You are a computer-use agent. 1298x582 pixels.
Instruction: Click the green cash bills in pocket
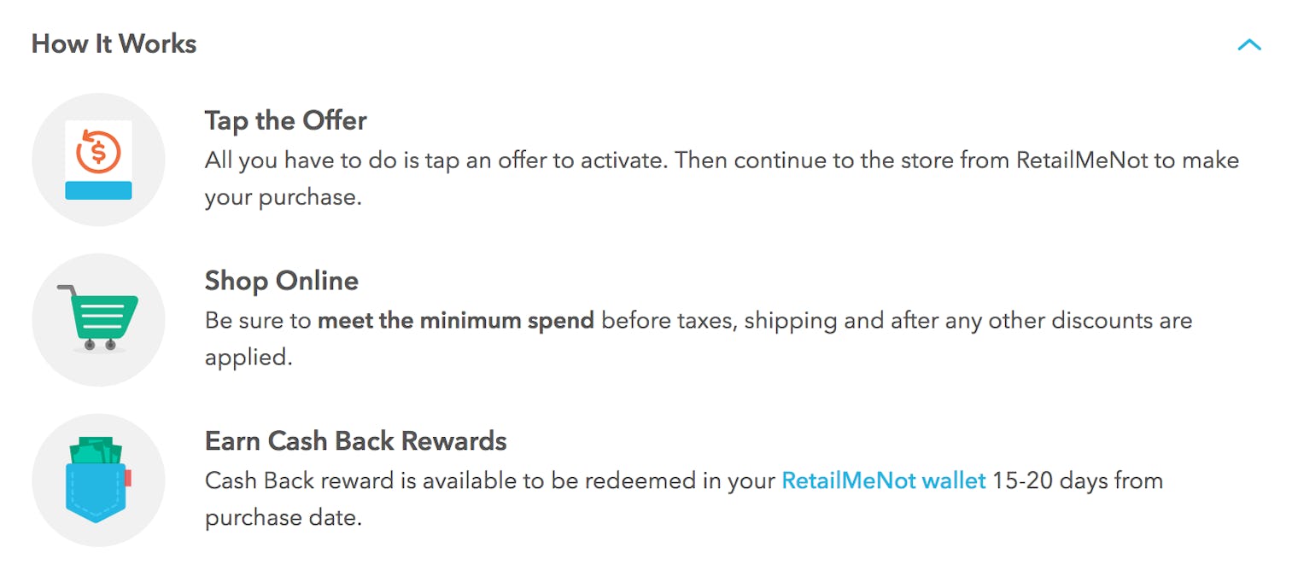96,451
